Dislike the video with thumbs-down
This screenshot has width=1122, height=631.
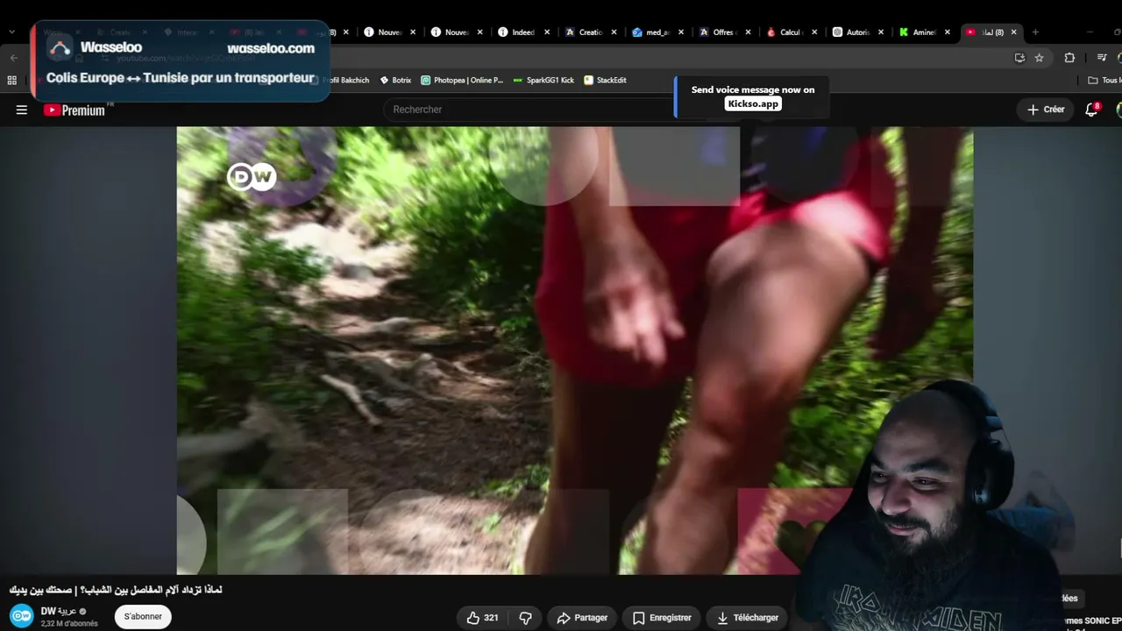526,618
